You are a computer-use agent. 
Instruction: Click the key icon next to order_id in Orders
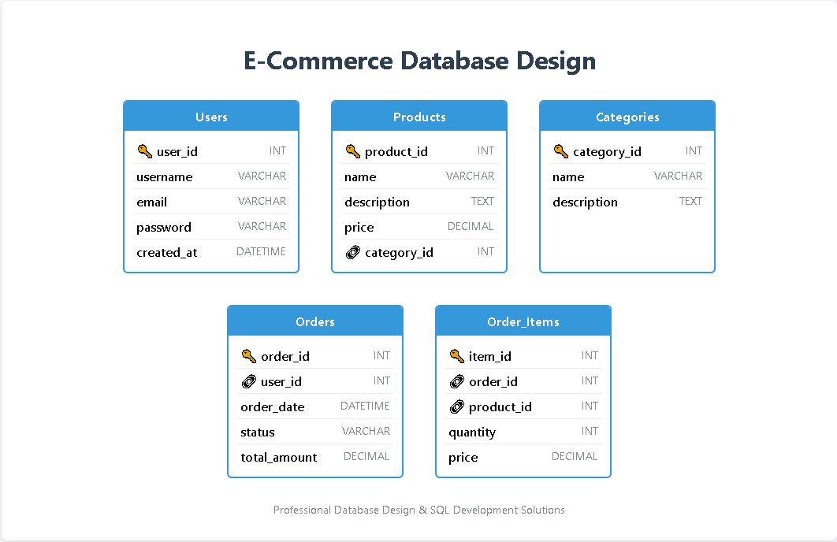point(248,356)
